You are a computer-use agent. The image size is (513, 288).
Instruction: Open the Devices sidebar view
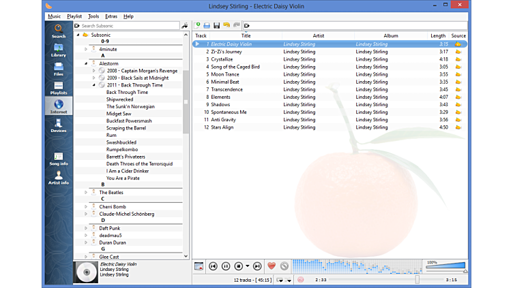pos(59,125)
